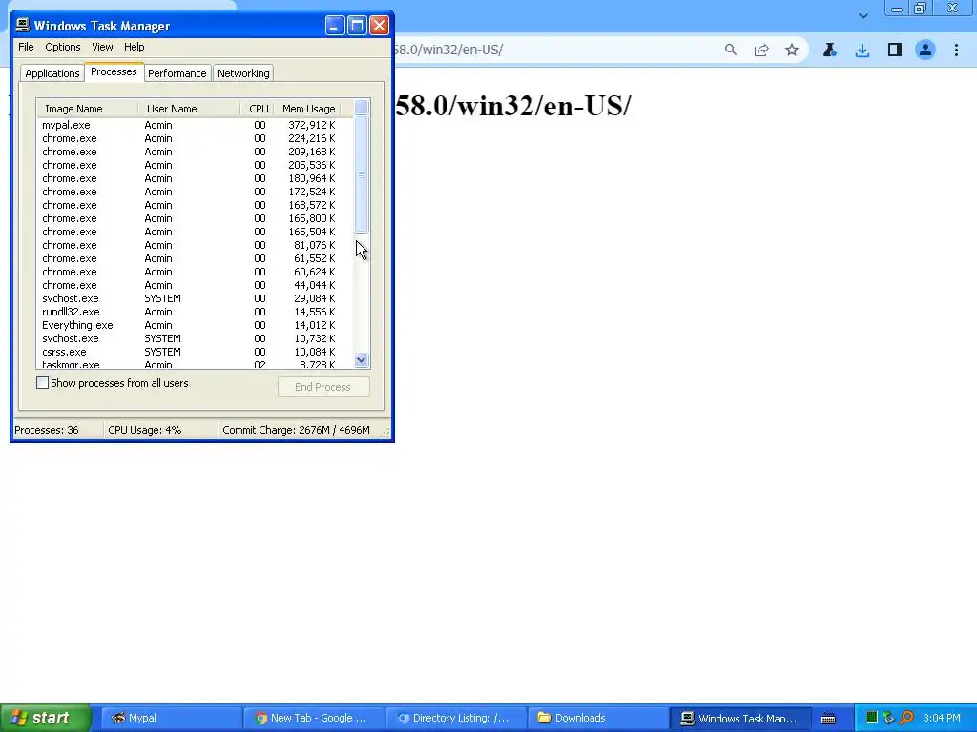The image size is (977, 732).
Task: Click the Windows Task Manager taskbar button
Action: click(740, 718)
